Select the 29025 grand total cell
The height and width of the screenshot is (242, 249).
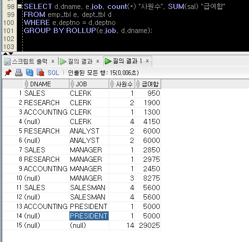(148, 225)
